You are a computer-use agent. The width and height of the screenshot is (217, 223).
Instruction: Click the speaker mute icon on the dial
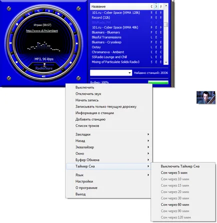coord(43,76)
